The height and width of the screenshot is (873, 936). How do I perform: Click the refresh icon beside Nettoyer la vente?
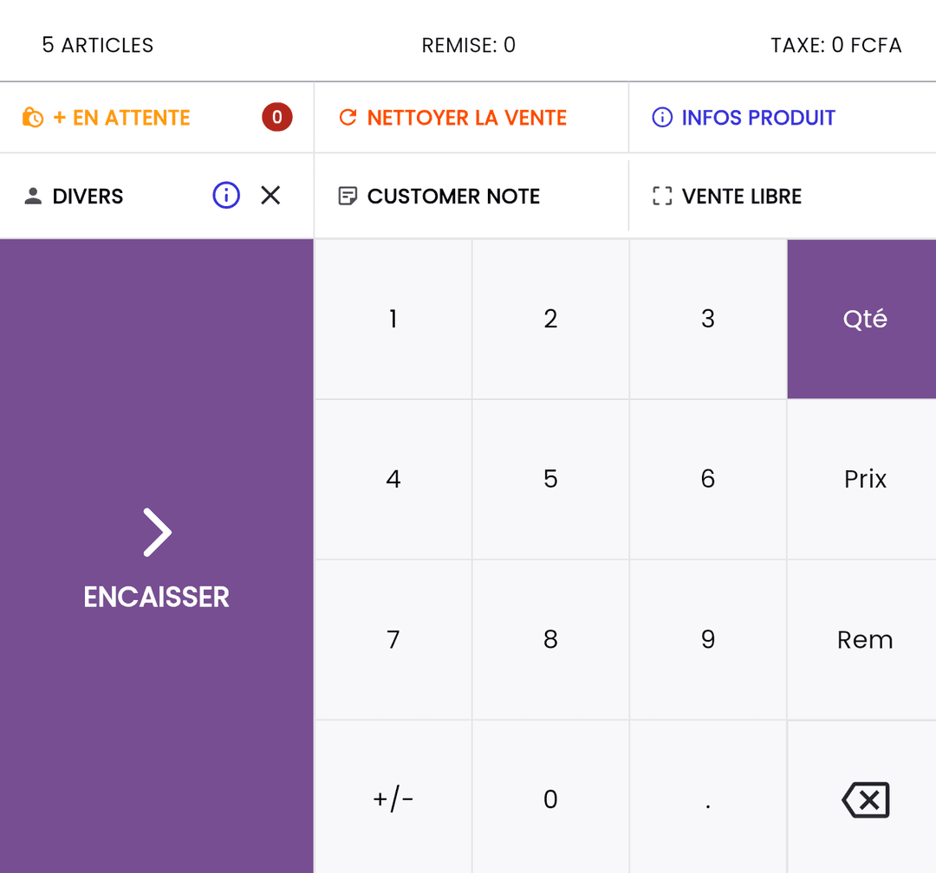point(348,118)
